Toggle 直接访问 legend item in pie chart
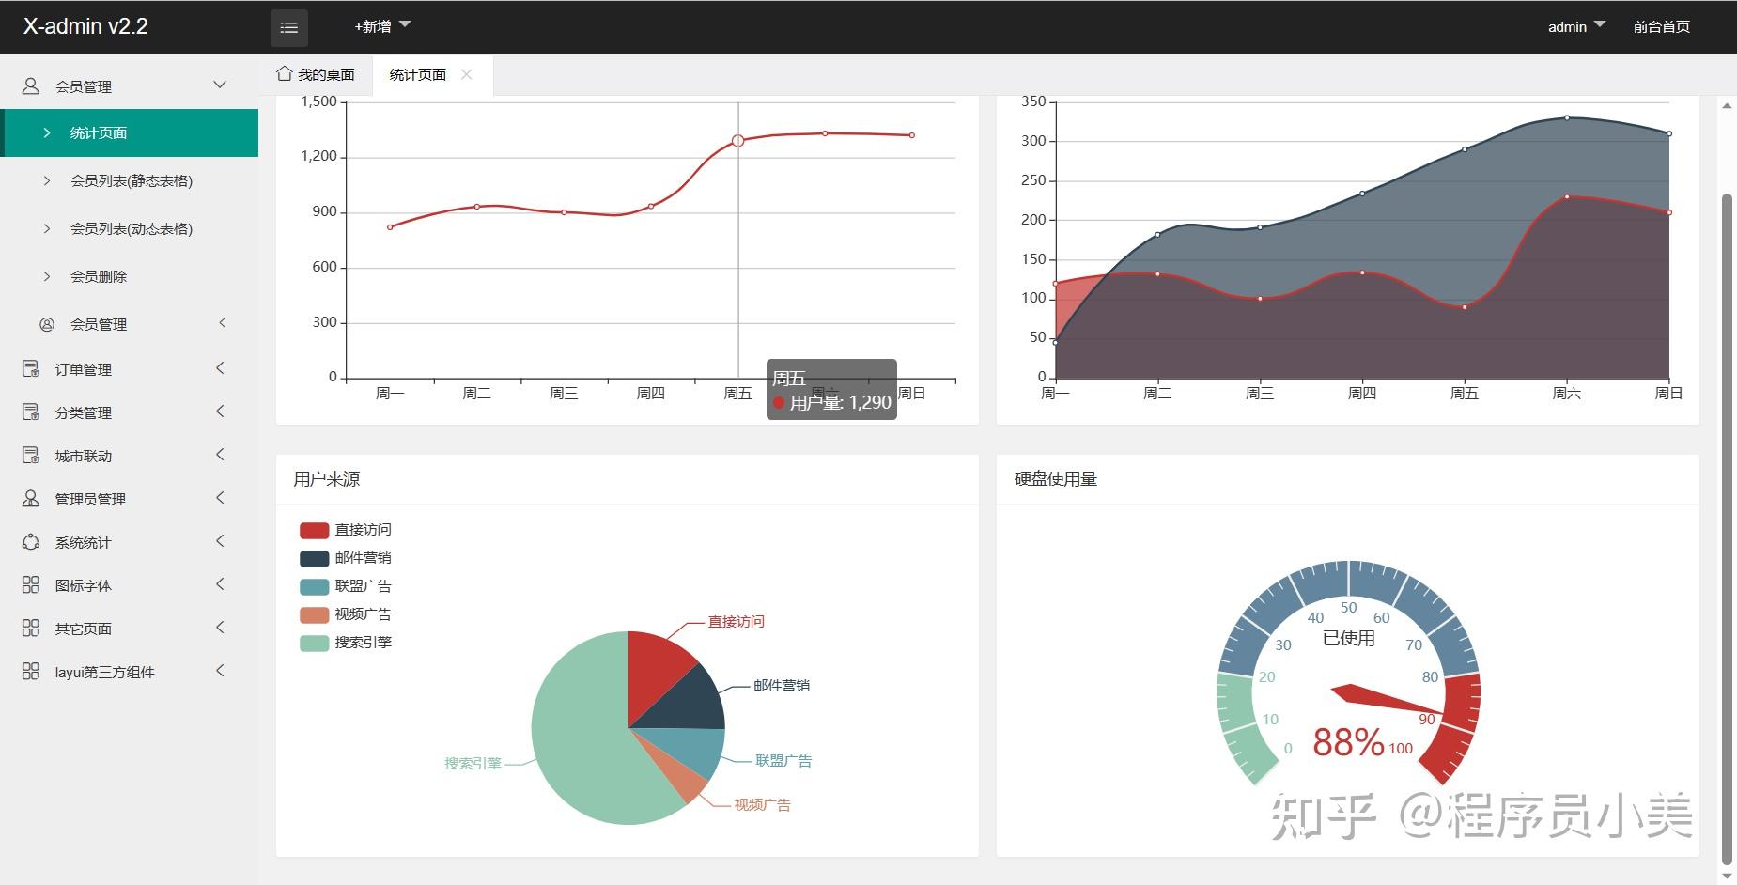1737x885 pixels. pos(345,530)
